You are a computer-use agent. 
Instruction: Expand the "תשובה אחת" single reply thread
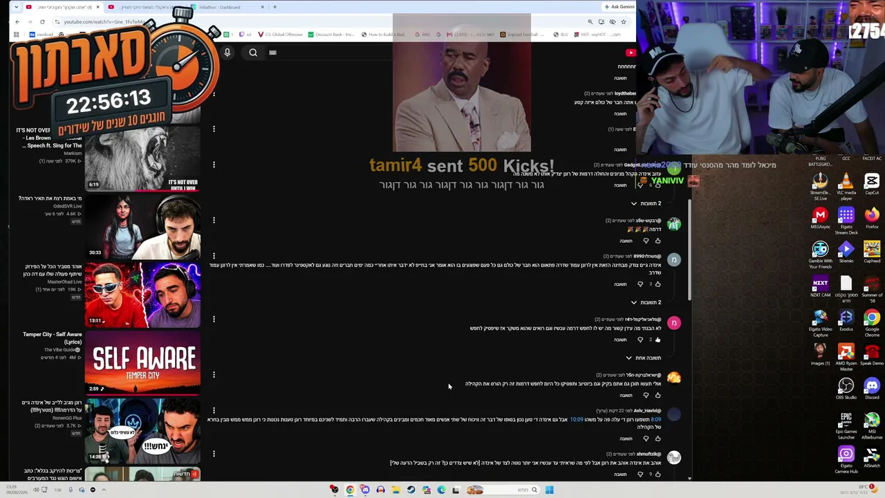click(x=643, y=358)
